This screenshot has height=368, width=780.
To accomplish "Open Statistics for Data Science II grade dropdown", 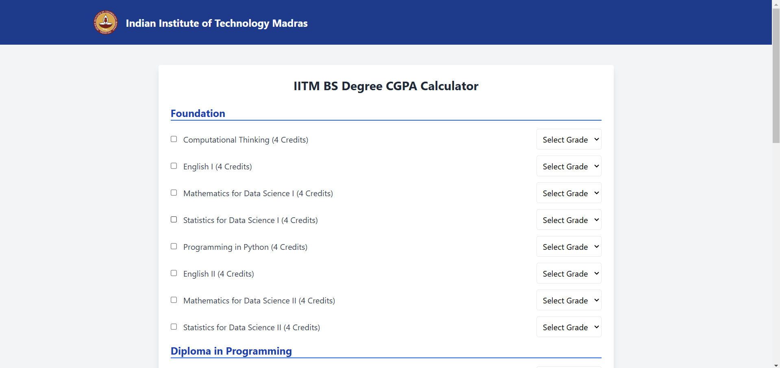I will click(x=569, y=327).
